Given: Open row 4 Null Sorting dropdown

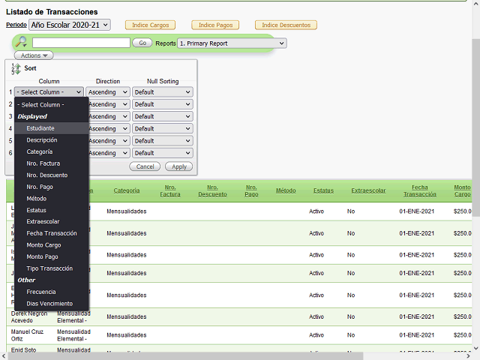Looking at the screenshot, I should pos(163,129).
